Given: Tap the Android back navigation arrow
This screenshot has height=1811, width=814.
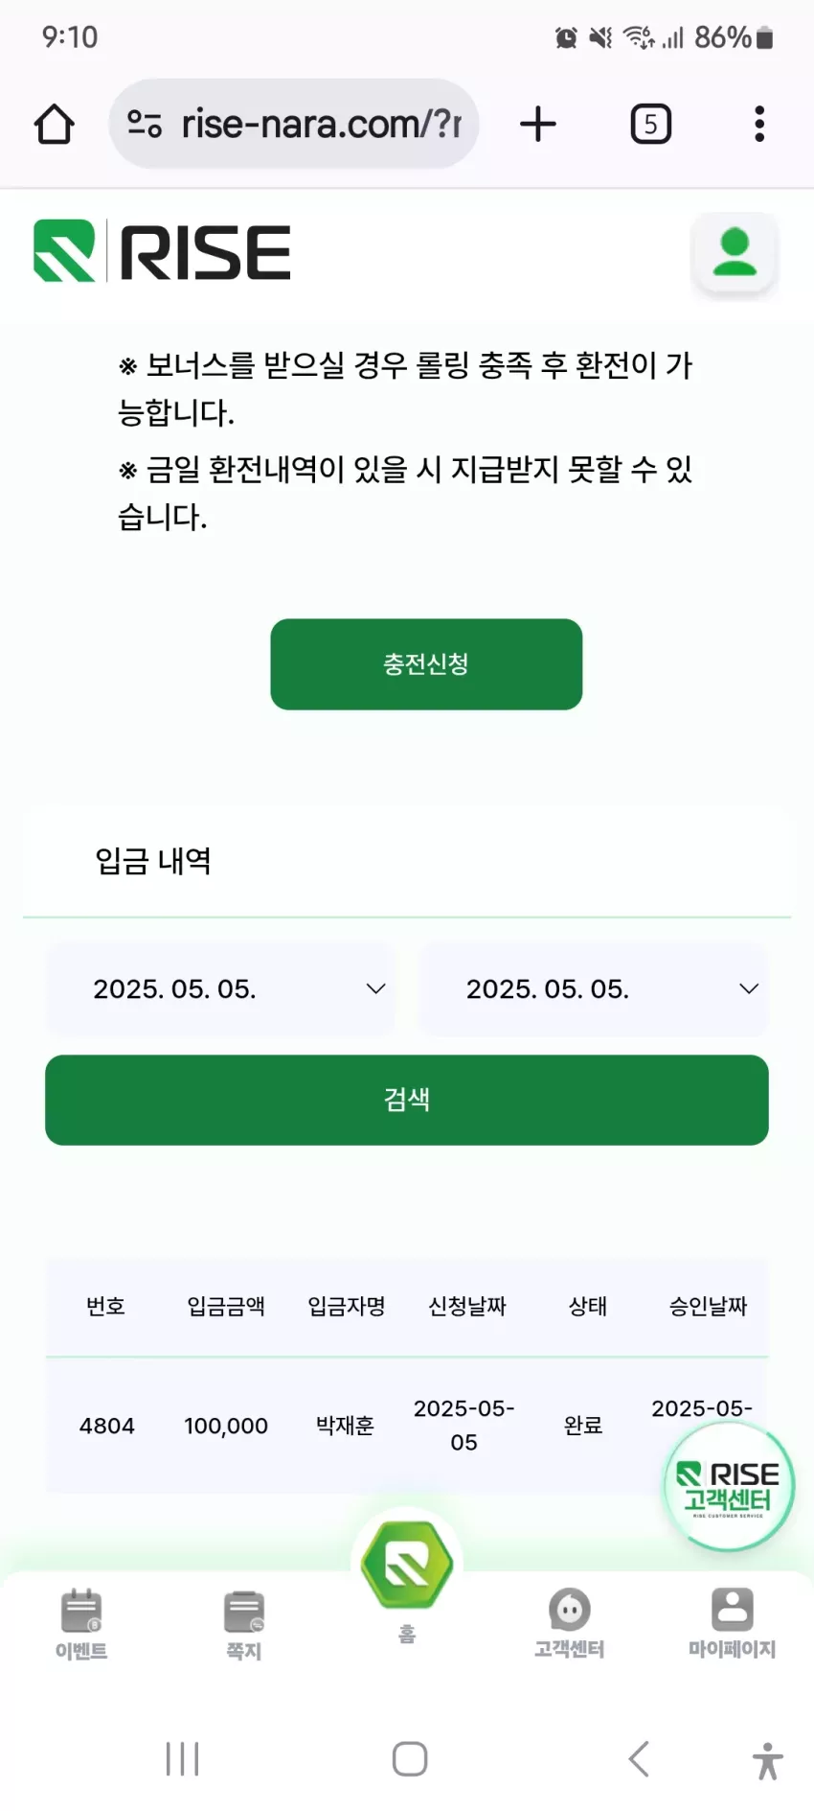Looking at the screenshot, I should click(639, 1759).
